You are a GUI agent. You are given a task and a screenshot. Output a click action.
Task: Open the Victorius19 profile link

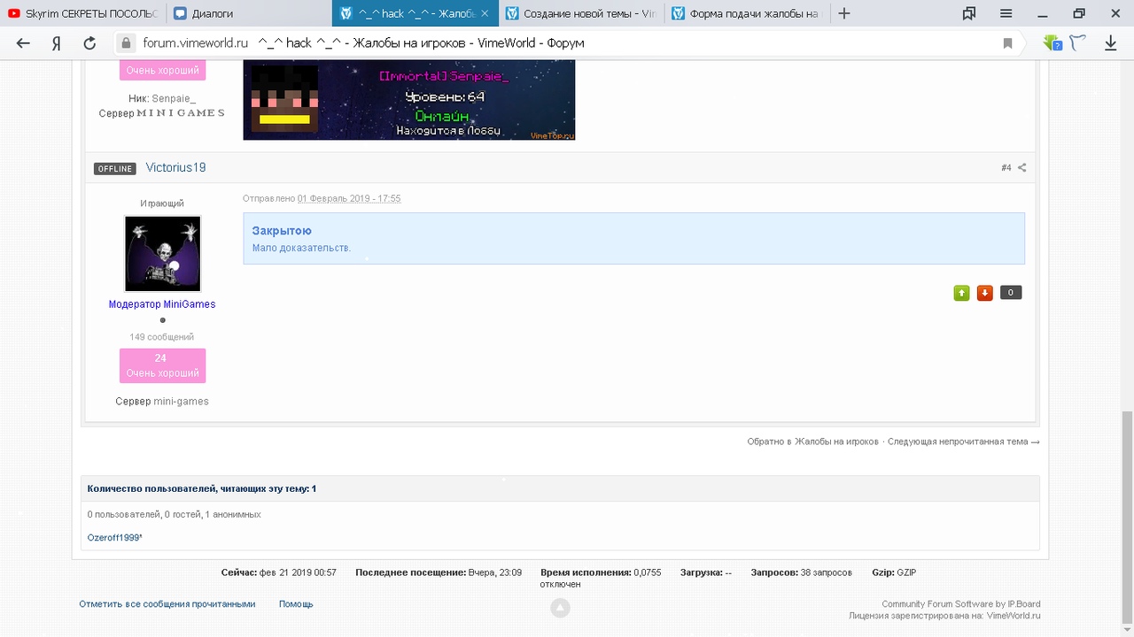(x=175, y=168)
